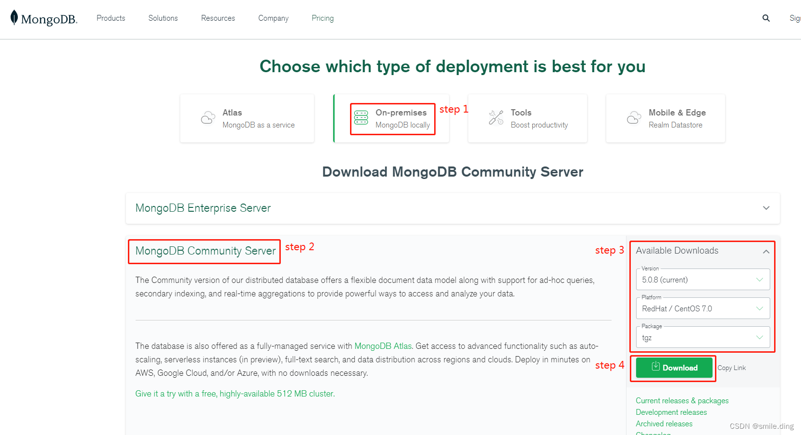Open the free 512 MB cluster link
Viewport: 801px width, 435px height.
click(x=235, y=394)
